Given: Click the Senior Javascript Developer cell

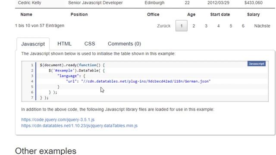Looking at the screenshot, I should coord(95,3).
